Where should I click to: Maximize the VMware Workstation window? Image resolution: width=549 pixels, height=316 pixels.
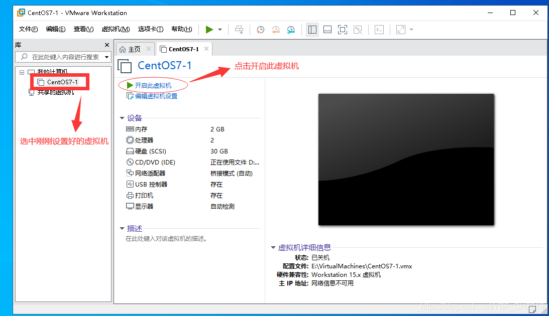(x=513, y=13)
